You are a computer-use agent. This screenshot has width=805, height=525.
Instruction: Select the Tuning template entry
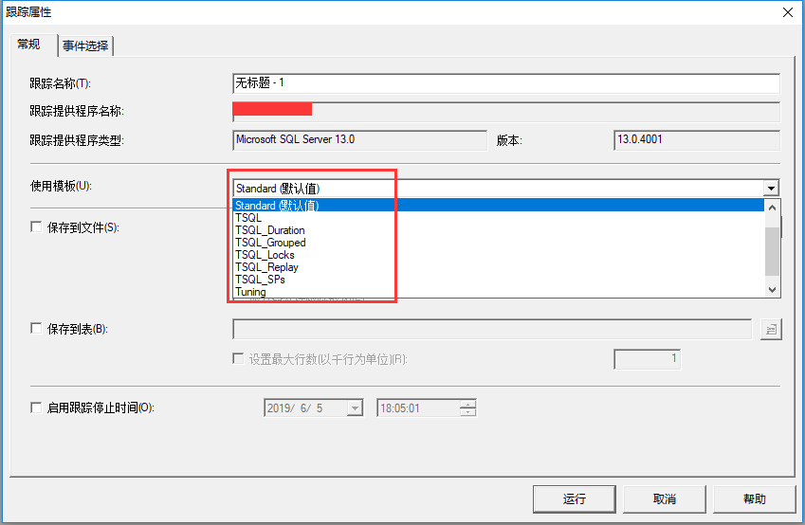(x=499, y=292)
